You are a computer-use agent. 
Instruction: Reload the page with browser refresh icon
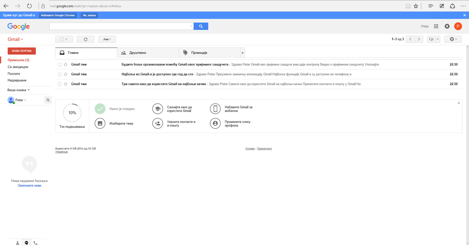coord(29,6)
